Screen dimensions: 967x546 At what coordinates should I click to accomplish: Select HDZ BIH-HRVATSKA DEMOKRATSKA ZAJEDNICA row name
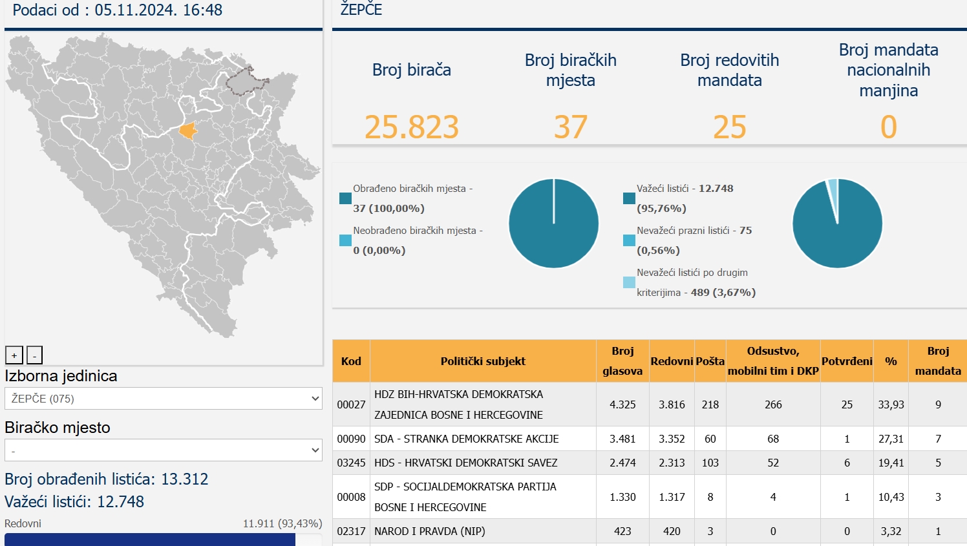coord(459,404)
